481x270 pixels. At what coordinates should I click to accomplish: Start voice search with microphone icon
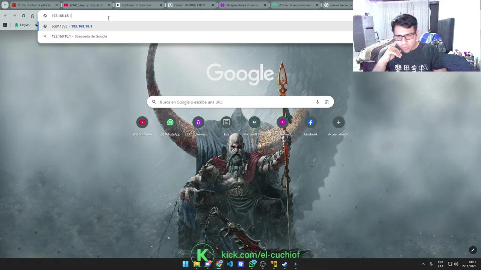(x=318, y=102)
